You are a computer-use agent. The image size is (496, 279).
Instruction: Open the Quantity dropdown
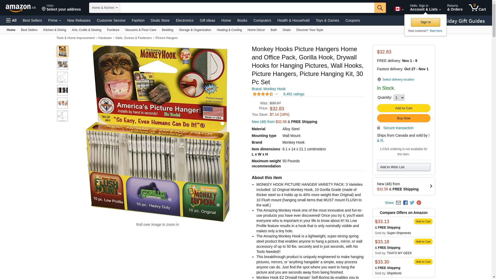click(399, 98)
